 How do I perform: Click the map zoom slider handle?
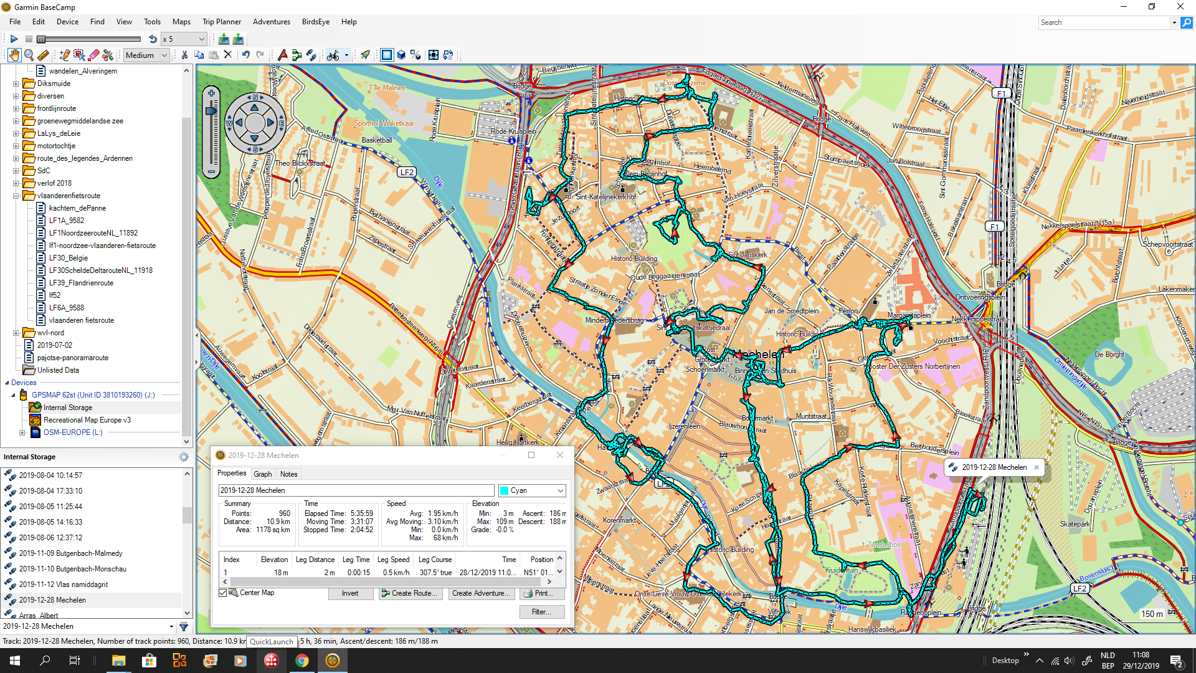tap(212, 111)
